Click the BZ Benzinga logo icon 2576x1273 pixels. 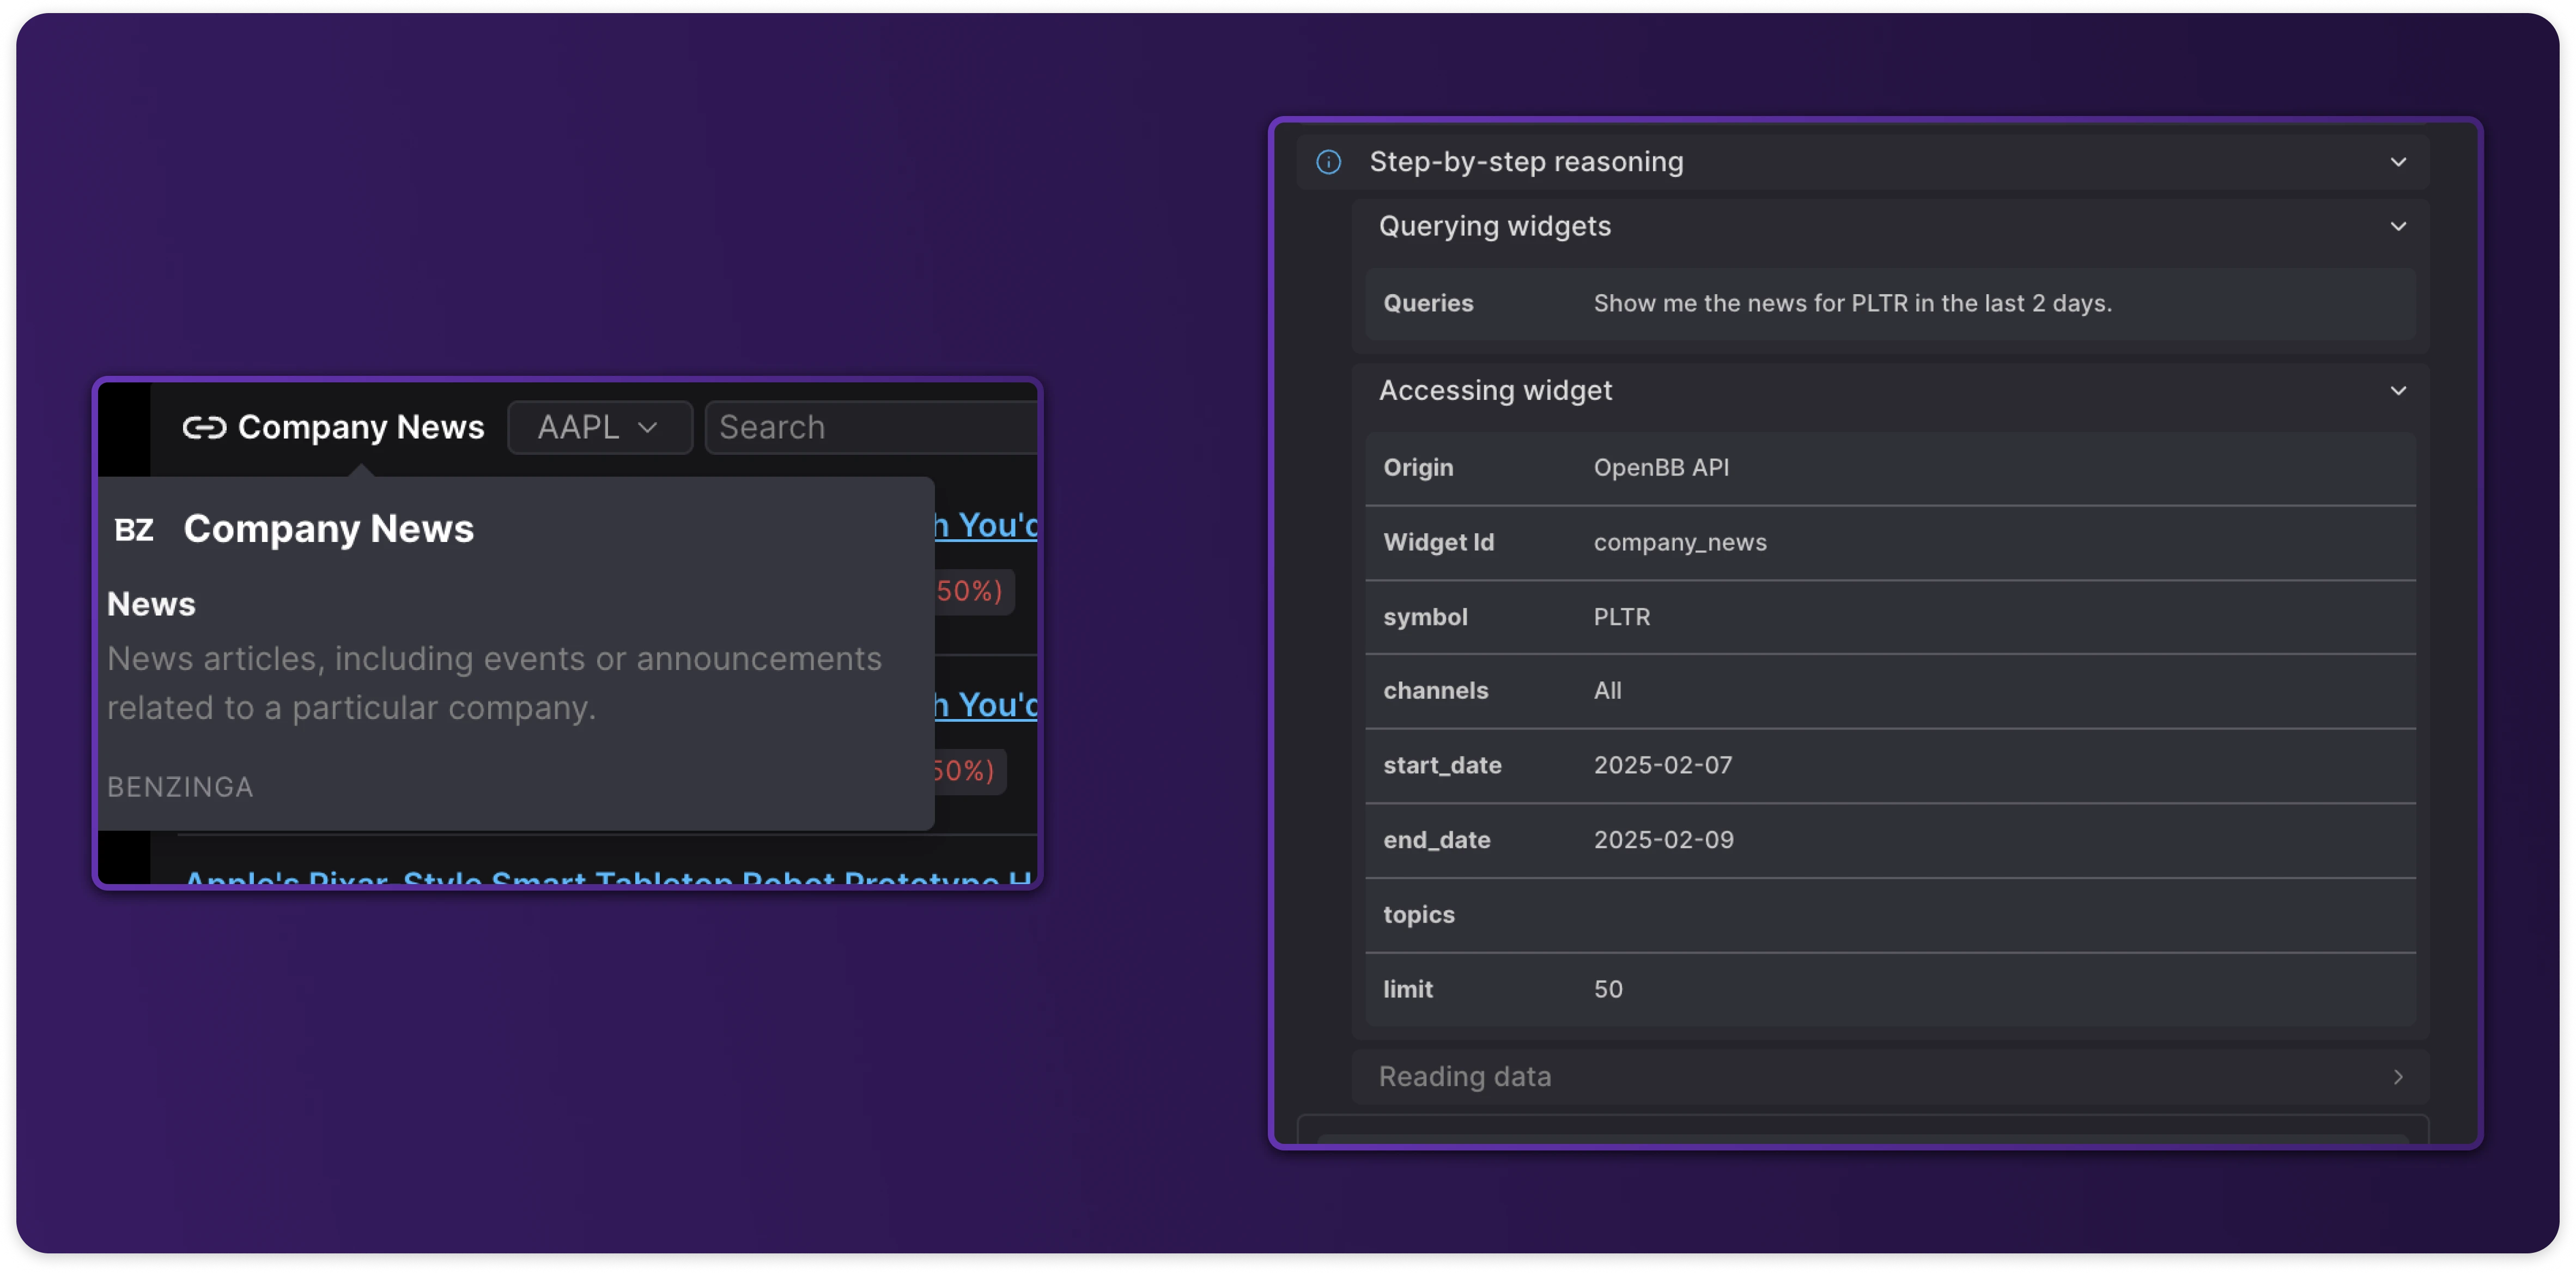point(134,530)
